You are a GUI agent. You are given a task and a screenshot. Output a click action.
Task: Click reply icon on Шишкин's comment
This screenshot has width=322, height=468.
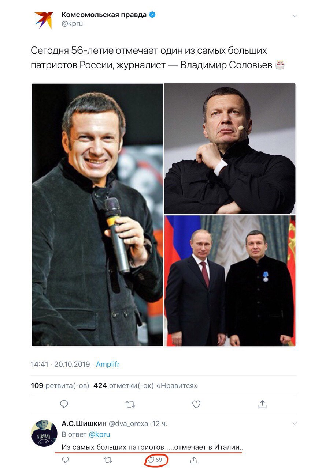coord(65,460)
